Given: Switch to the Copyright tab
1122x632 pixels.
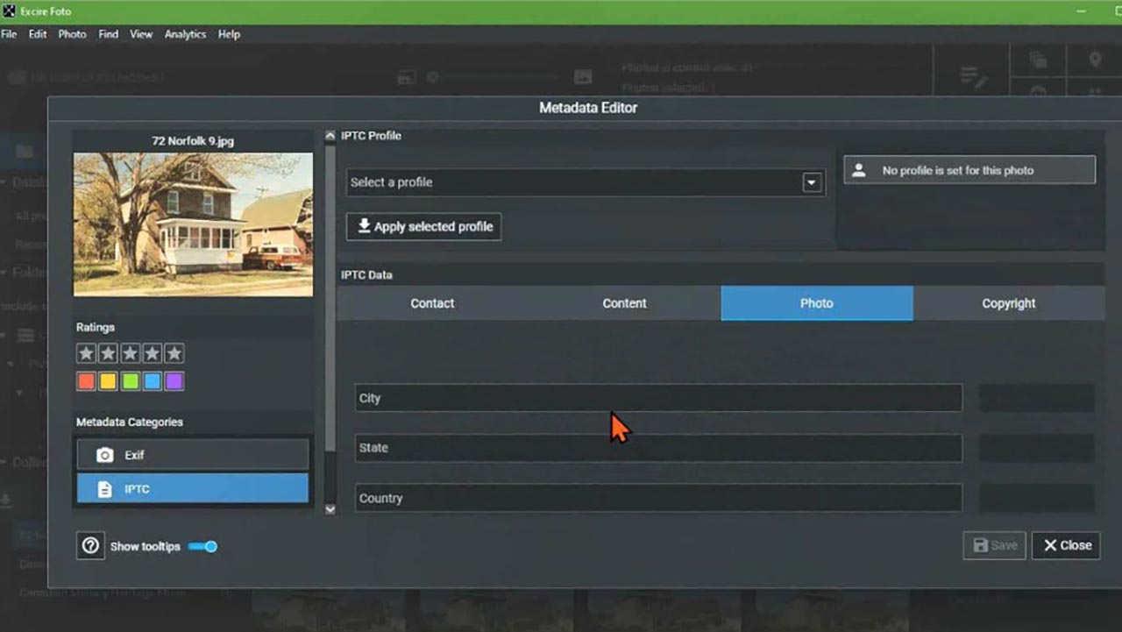Looking at the screenshot, I should 1008,302.
